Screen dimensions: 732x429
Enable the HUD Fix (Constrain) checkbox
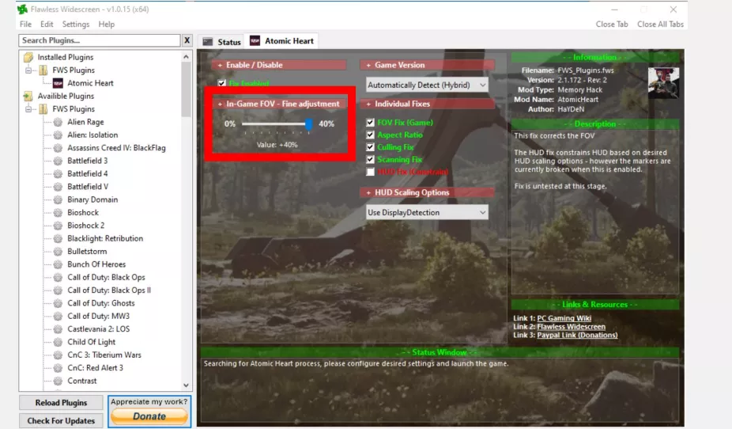tap(370, 172)
